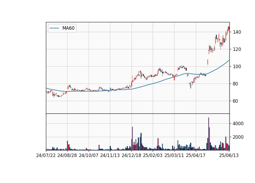Click the volume spike bar at 24/12/18
255x183 pixels.
coord(132,138)
